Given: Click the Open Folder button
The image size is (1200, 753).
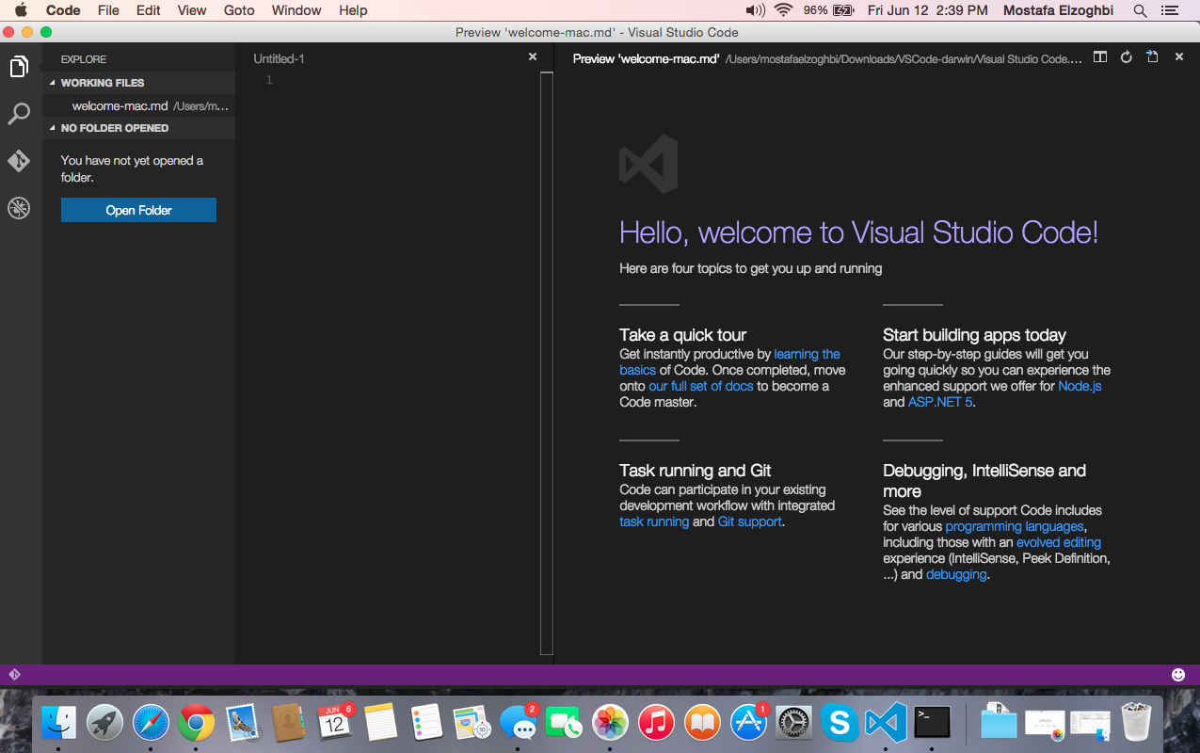Looking at the screenshot, I should tap(138, 210).
